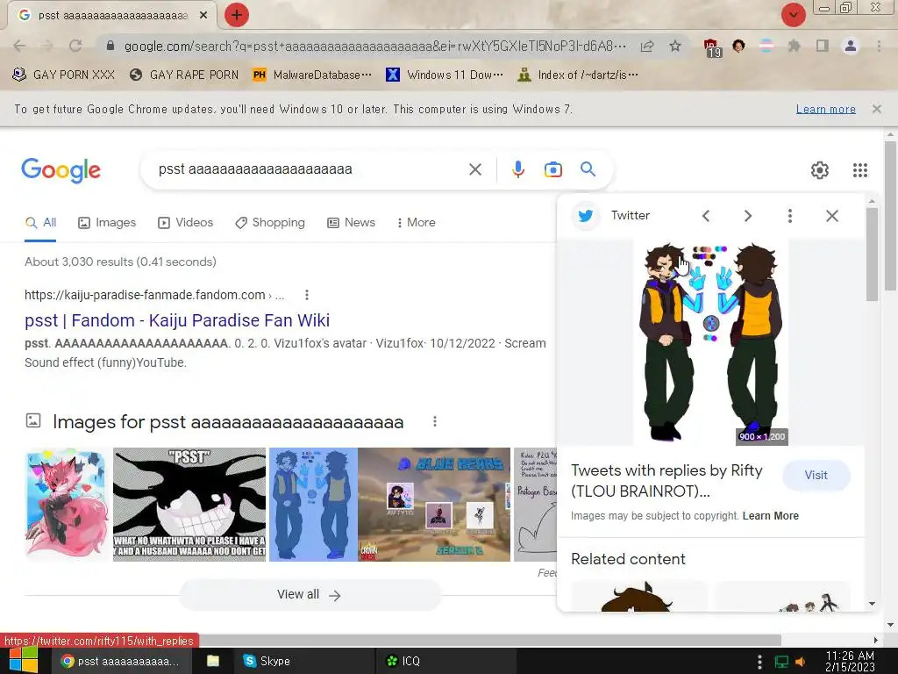Toggle the browser side panel

823,46
